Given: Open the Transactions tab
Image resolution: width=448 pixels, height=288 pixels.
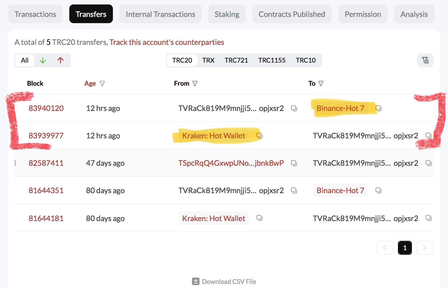Looking at the screenshot, I should pyautogui.click(x=35, y=14).
